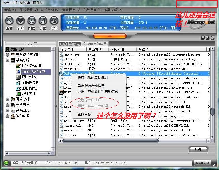Expand the 辅助功能 tree node
219x170 pixels.
pos(8,116)
